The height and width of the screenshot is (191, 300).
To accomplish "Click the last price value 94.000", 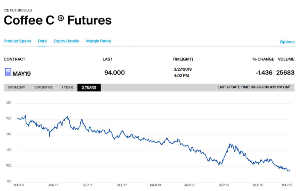I will tap(114, 73).
